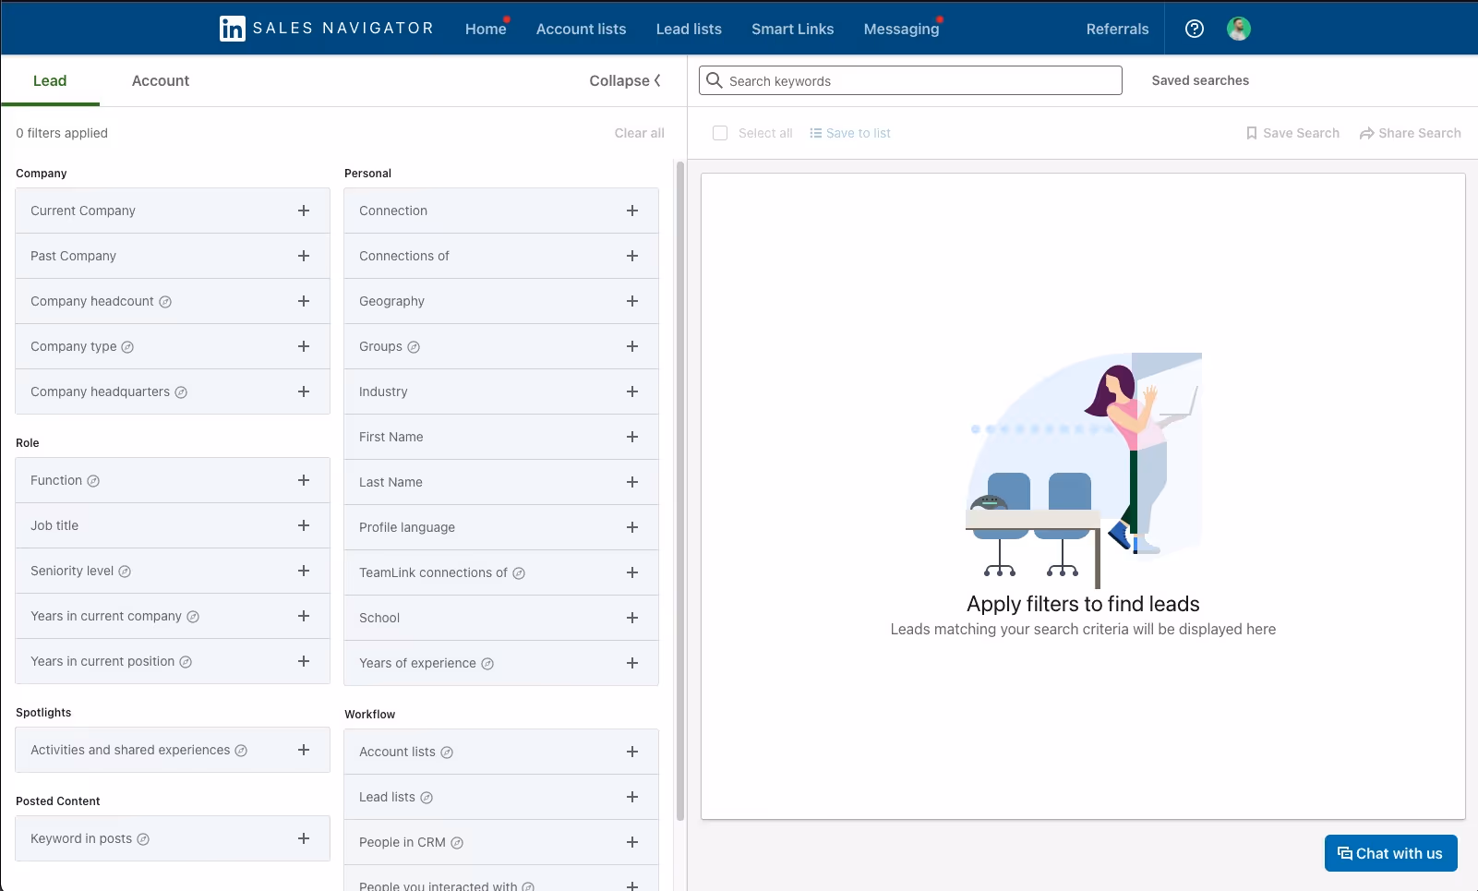The width and height of the screenshot is (1478, 891).
Task: Expand the School filter
Action: point(501,618)
